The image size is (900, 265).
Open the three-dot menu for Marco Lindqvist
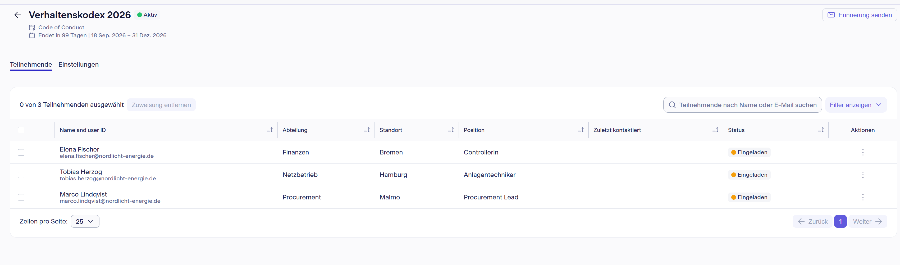click(863, 197)
